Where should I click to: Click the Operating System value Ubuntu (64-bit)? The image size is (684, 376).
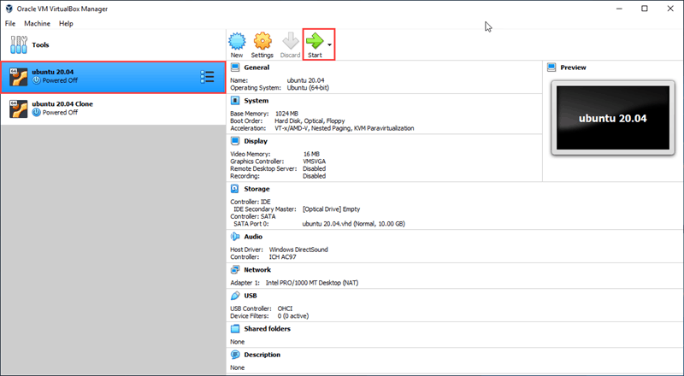(x=308, y=88)
